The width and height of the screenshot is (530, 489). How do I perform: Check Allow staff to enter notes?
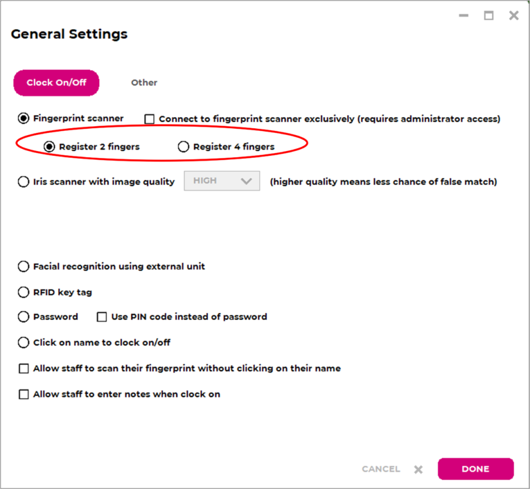point(24,395)
